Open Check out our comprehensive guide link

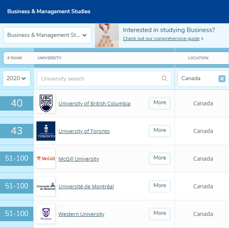[x=161, y=38]
